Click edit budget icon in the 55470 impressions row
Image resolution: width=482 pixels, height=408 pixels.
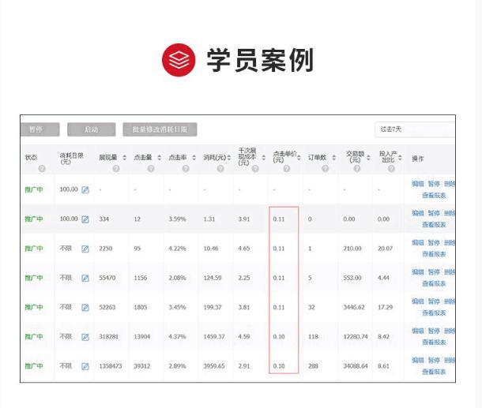tap(85, 278)
